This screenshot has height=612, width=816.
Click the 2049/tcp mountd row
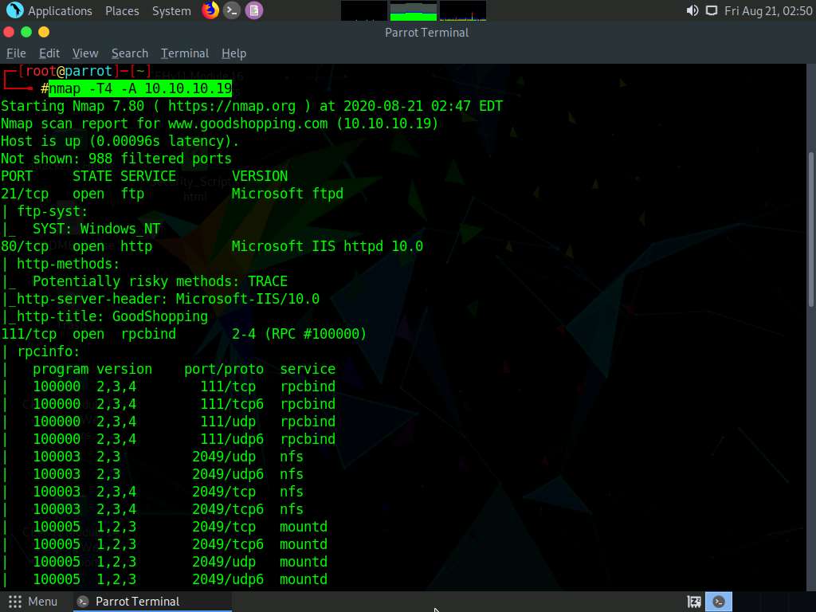click(180, 527)
